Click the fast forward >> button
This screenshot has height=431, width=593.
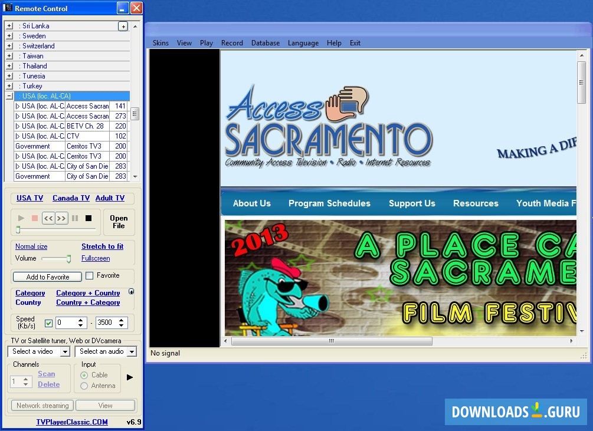pyautogui.click(x=61, y=218)
